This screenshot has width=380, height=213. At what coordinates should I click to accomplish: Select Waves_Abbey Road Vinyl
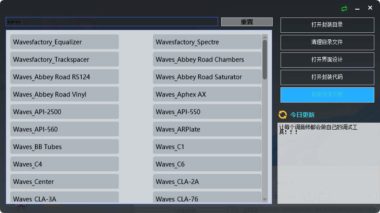tap(65, 94)
